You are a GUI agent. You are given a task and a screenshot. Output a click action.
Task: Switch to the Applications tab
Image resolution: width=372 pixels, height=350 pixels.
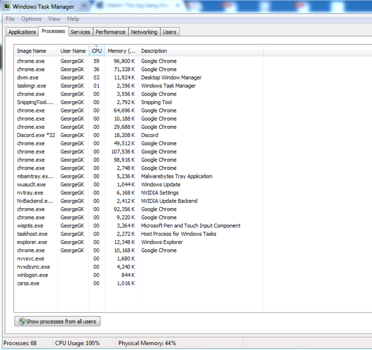(22, 32)
